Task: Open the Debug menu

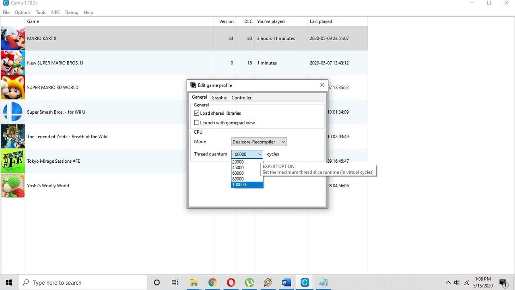Action: 72,12
